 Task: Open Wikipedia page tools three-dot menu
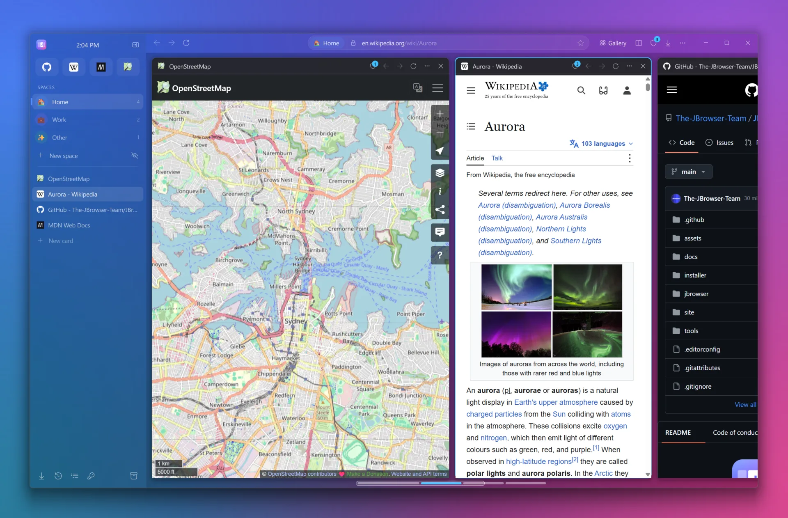(x=630, y=158)
